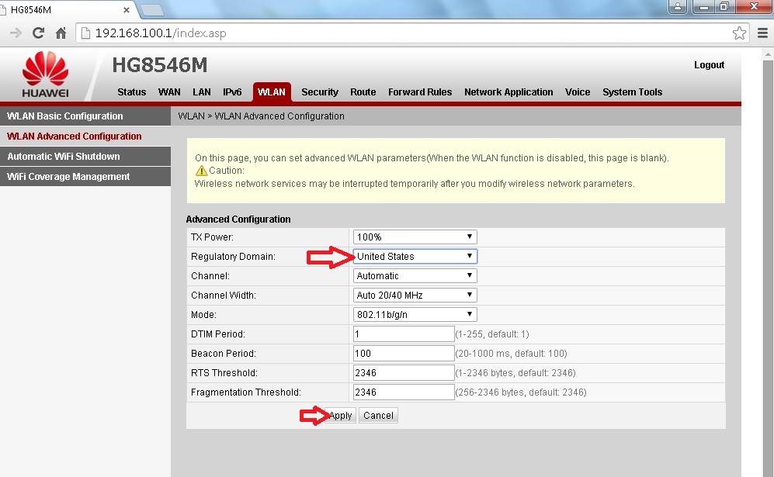Open the System Tools tab
This screenshot has width=774, height=477.
click(632, 92)
